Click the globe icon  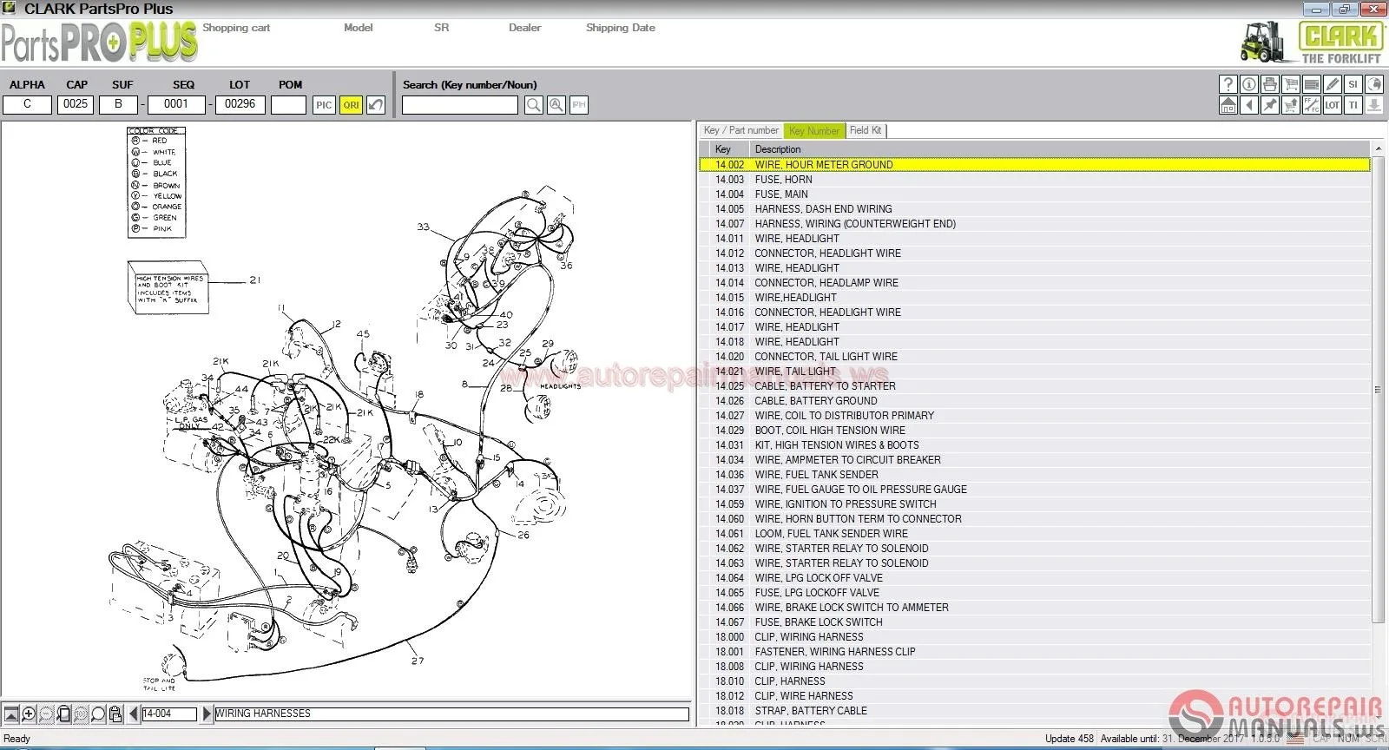1374,84
